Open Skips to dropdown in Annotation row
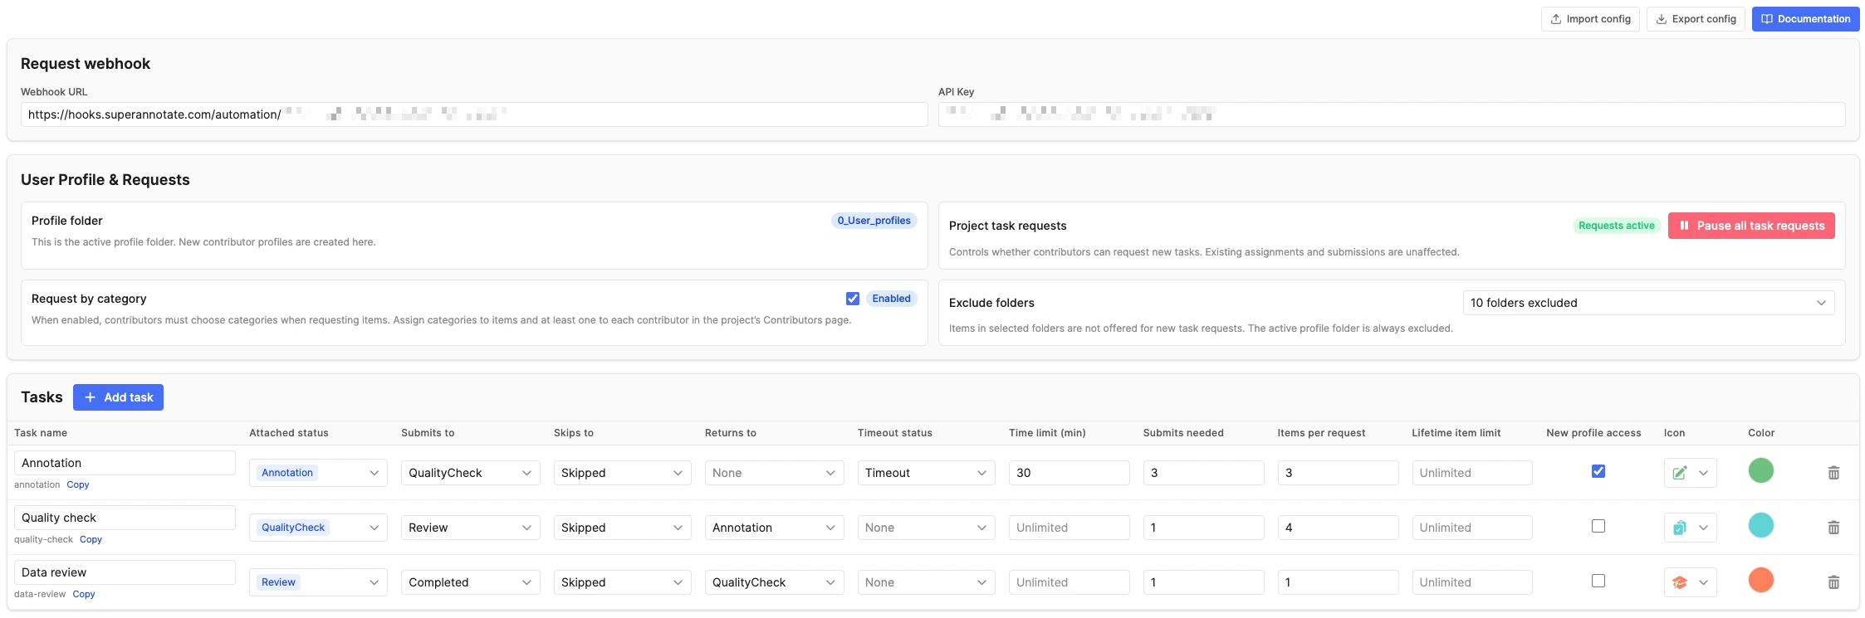 tap(622, 473)
